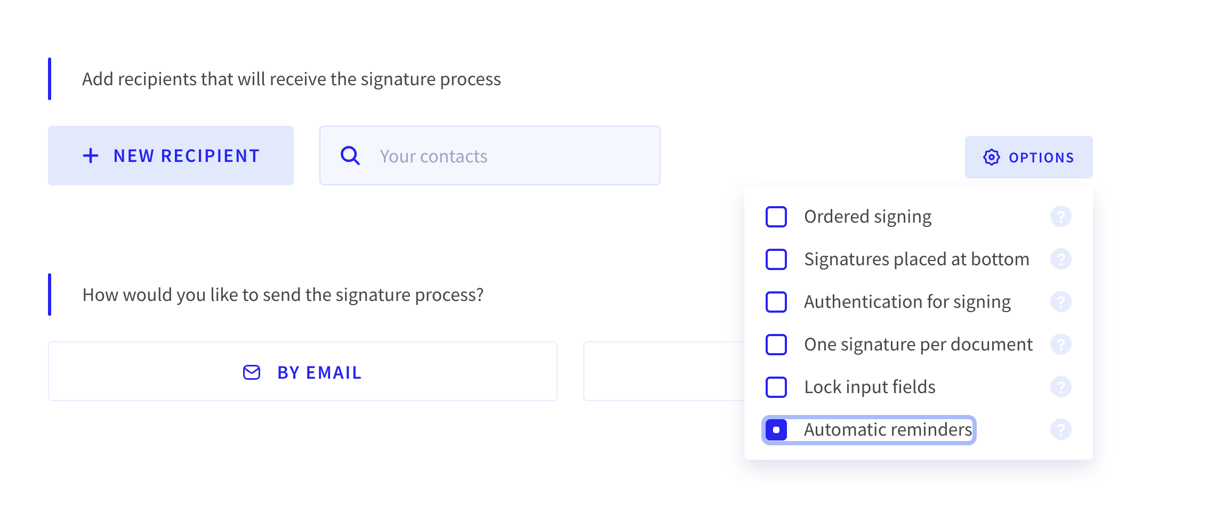The height and width of the screenshot is (522, 1206).
Task: Open help for Signatures placed at bottom
Action: (x=1060, y=259)
